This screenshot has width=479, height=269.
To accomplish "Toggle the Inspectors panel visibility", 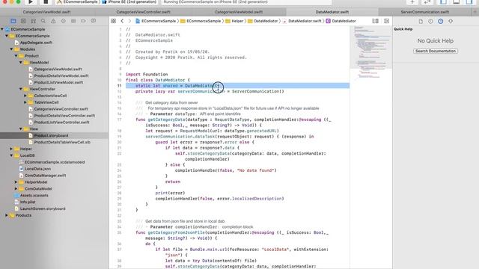I will coord(469,1).
